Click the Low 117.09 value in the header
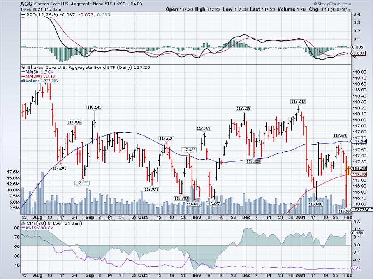Screen dimensions: 373x279 coord(235,9)
